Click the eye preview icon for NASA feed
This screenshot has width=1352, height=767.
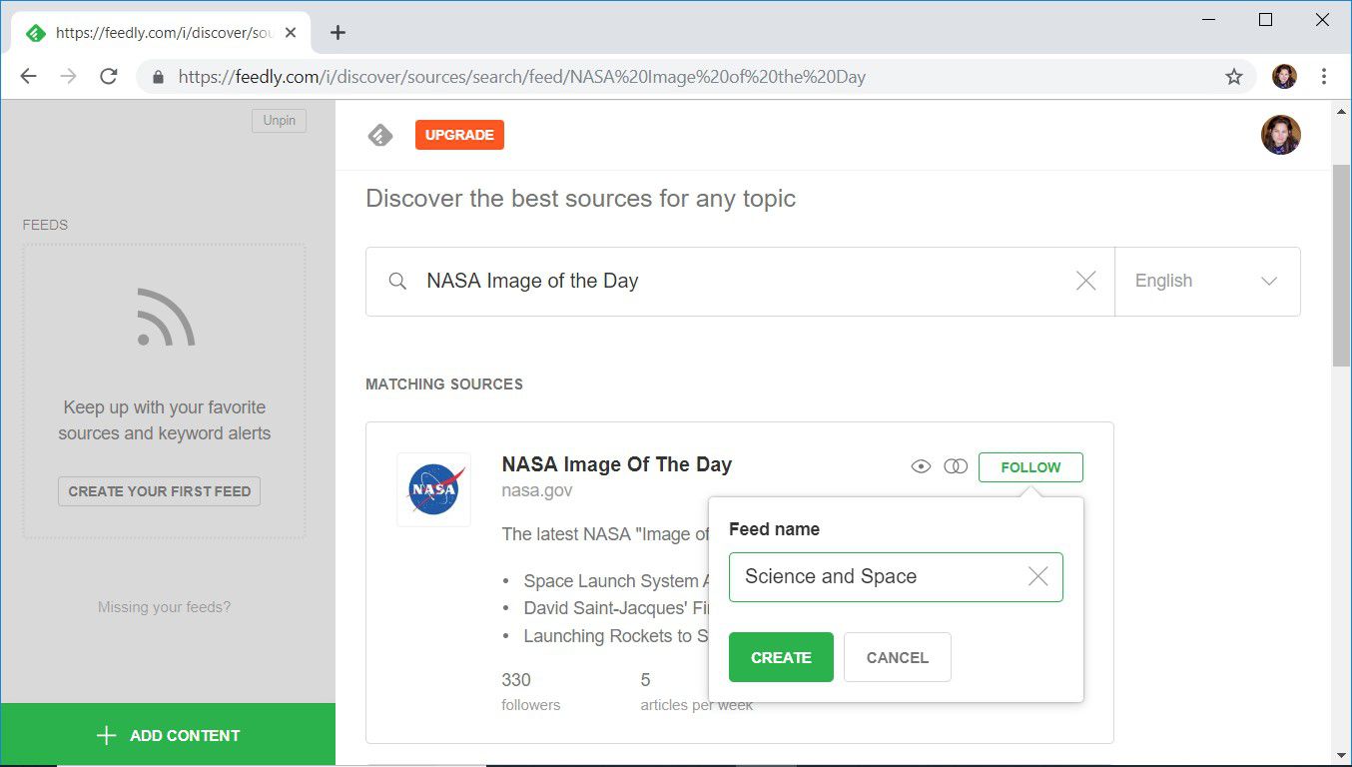tap(921, 466)
